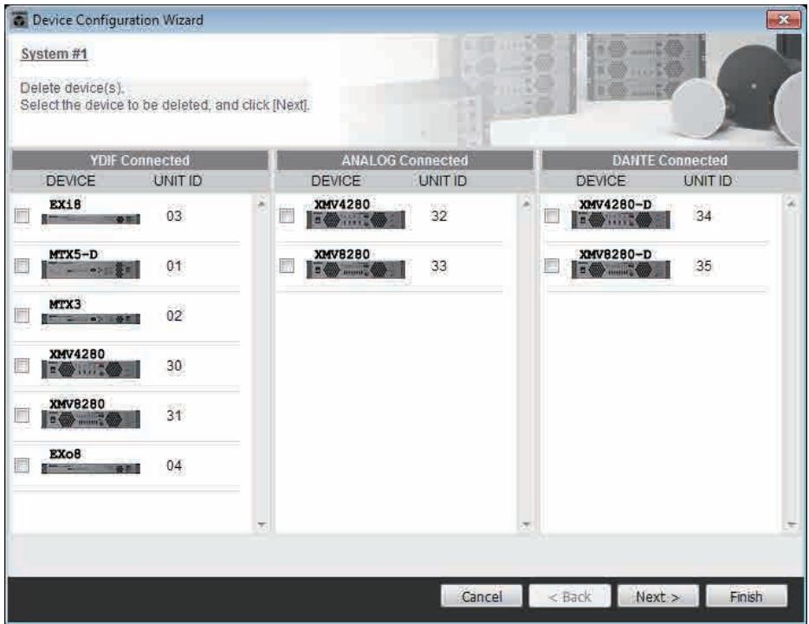This screenshot has height=624, width=809.
Task: Click the XMV8280-D device name label
Action: pyautogui.click(x=616, y=254)
